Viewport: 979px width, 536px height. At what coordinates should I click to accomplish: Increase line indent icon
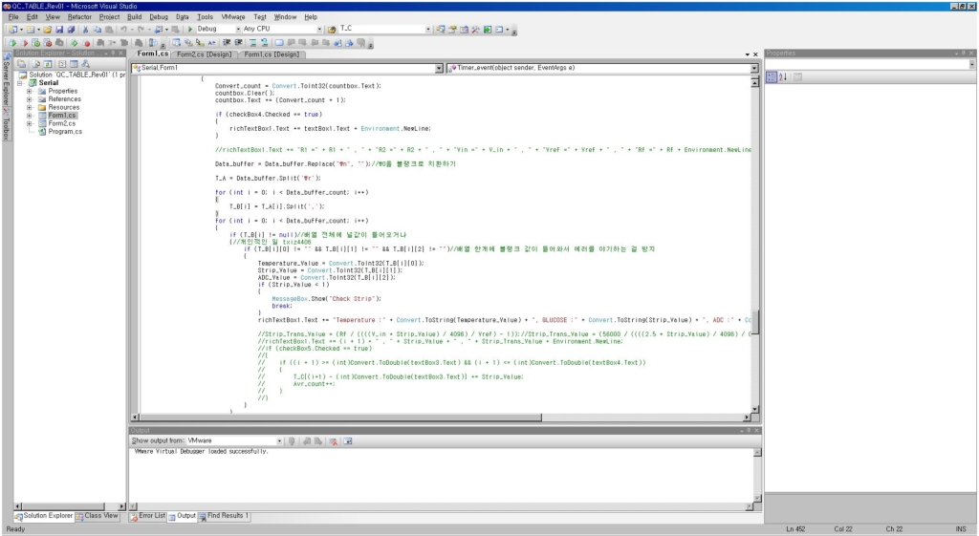(x=238, y=43)
